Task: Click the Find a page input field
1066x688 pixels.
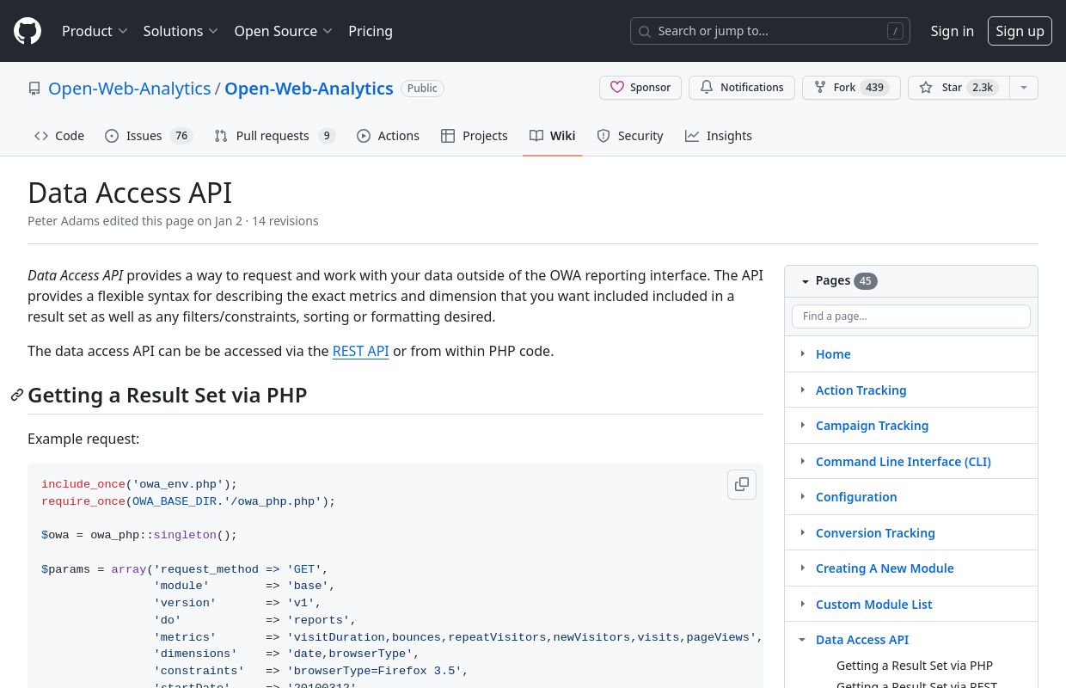Action: (911, 316)
